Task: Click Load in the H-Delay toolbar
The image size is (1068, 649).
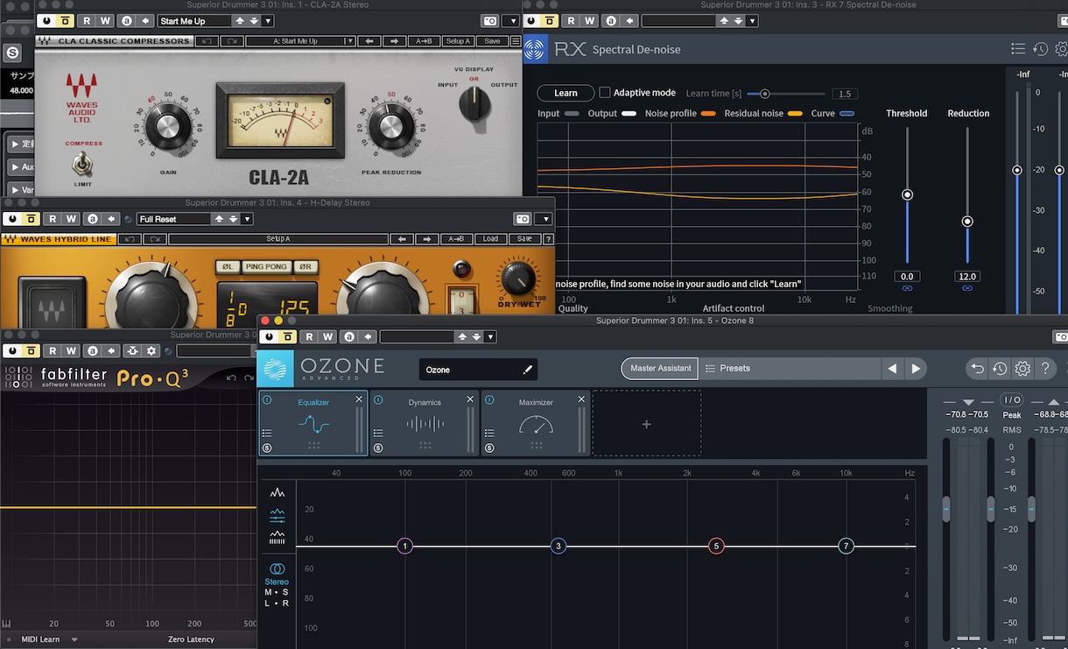Action: (490, 239)
